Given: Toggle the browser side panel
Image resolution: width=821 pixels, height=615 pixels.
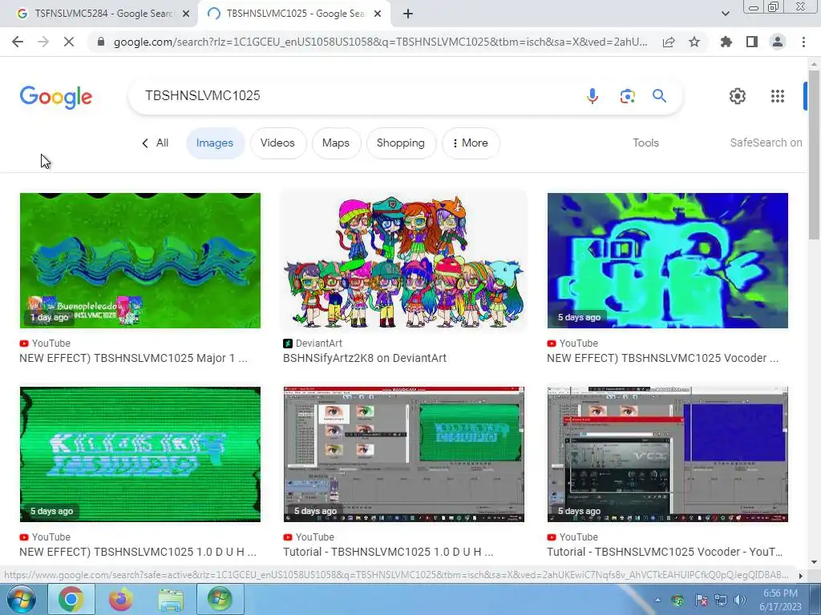Looking at the screenshot, I should point(752,42).
